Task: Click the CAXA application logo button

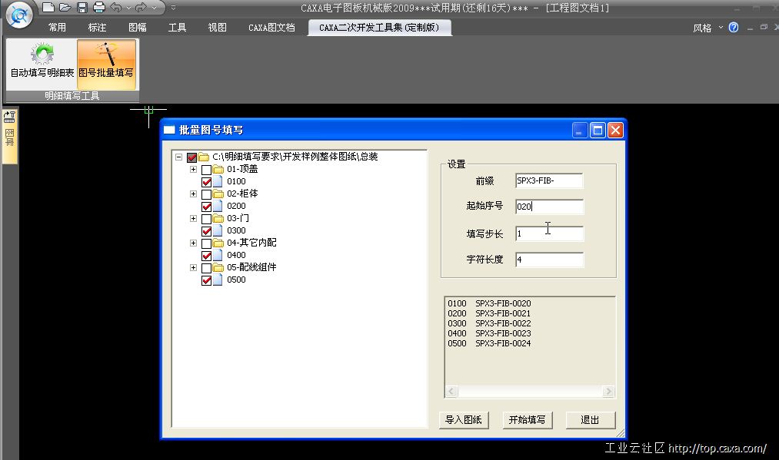Action: click(x=19, y=15)
